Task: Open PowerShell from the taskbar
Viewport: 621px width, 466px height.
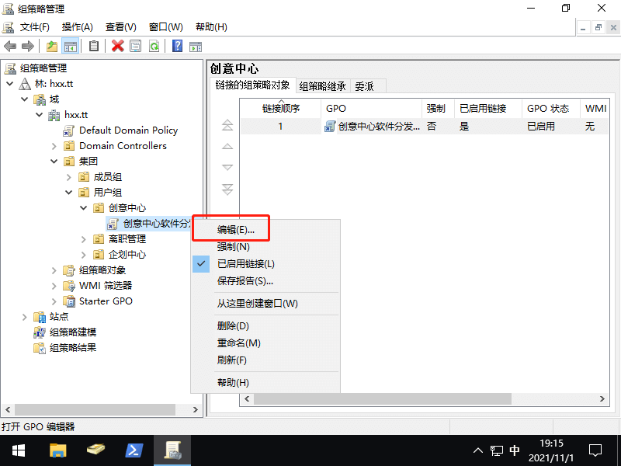Action: (x=134, y=450)
